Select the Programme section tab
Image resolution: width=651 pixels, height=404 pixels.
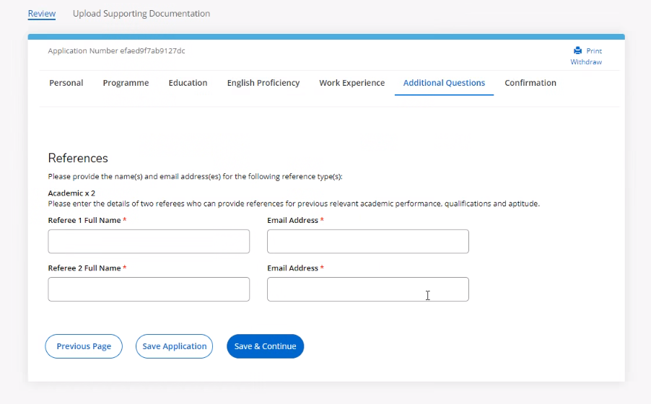126,83
